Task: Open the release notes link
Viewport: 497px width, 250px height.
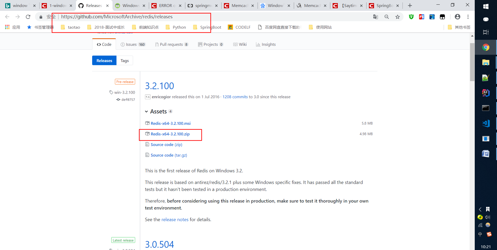Action: click(x=175, y=220)
